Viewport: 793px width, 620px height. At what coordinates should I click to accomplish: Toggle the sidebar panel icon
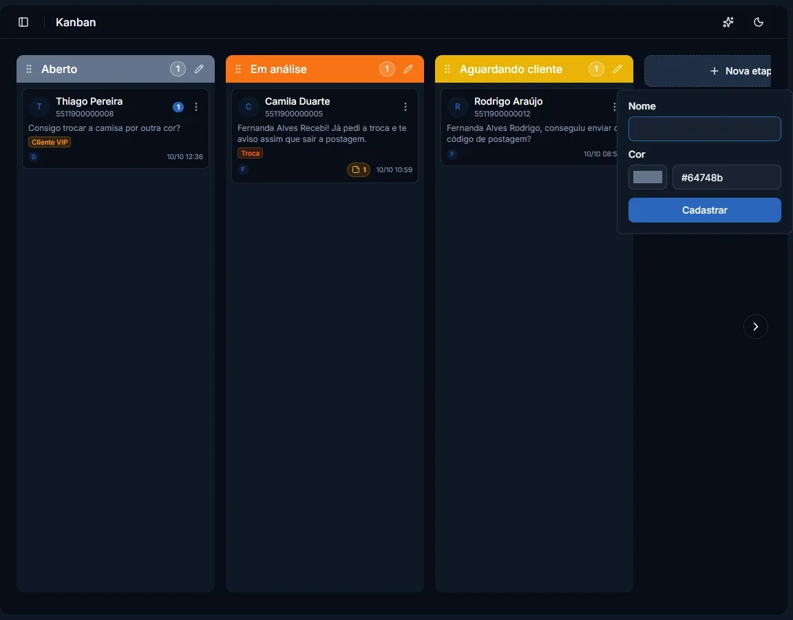[23, 22]
